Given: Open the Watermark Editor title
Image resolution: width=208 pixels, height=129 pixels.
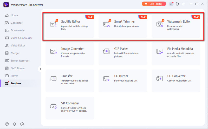Looking at the screenshot, I should coord(179,22).
